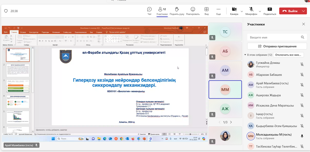Collapse В этом собрании (12) section
Screen dimensions: 310x152
[x=245, y=55]
